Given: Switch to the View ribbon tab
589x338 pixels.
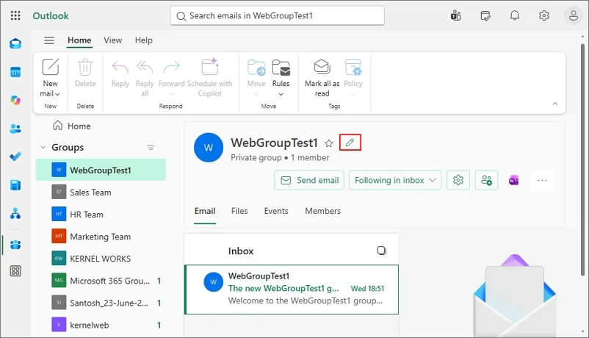Looking at the screenshot, I should (112, 40).
